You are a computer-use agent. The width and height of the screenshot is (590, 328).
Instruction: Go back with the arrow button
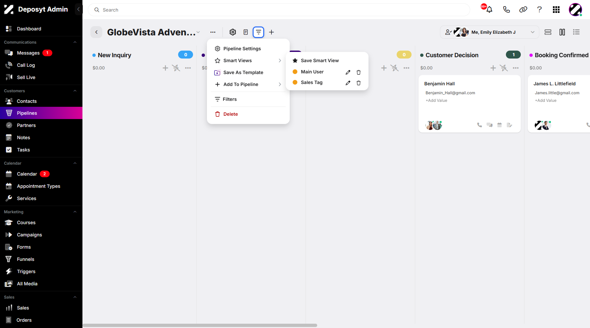pos(96,32)
